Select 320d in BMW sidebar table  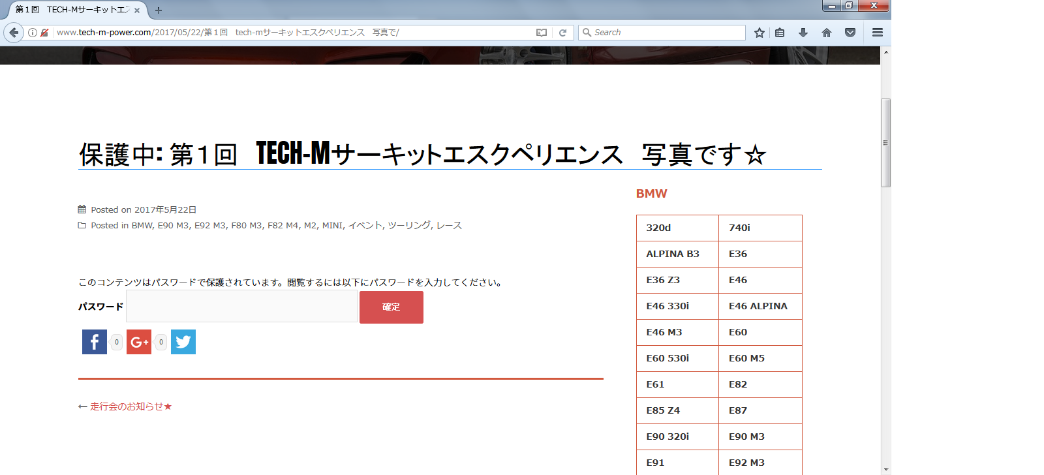(x=658, y=228)
